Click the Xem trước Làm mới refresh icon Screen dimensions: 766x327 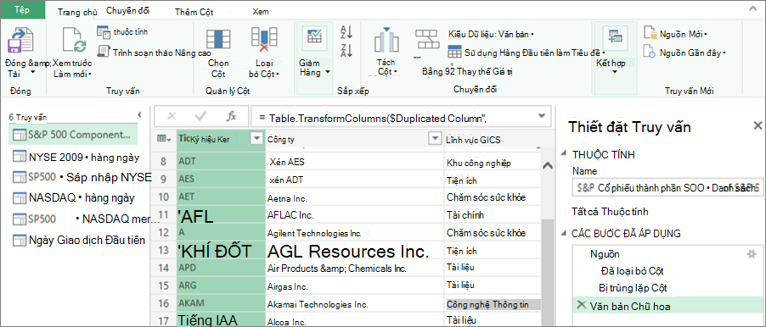[73, 41]
